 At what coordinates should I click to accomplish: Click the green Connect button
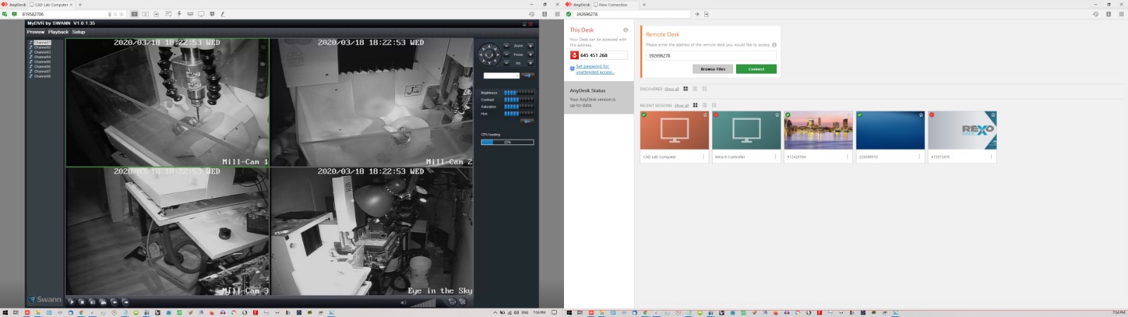coord(756,69)
